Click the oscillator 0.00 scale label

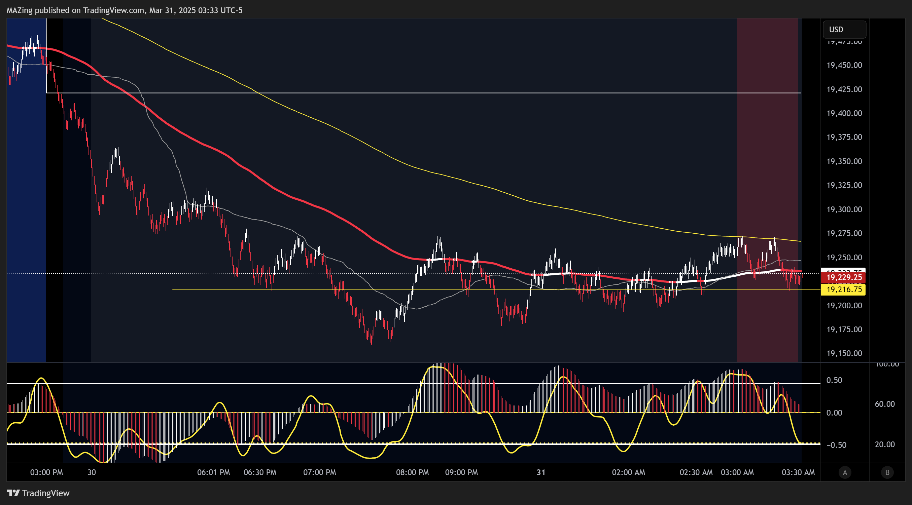pos(834,413)
